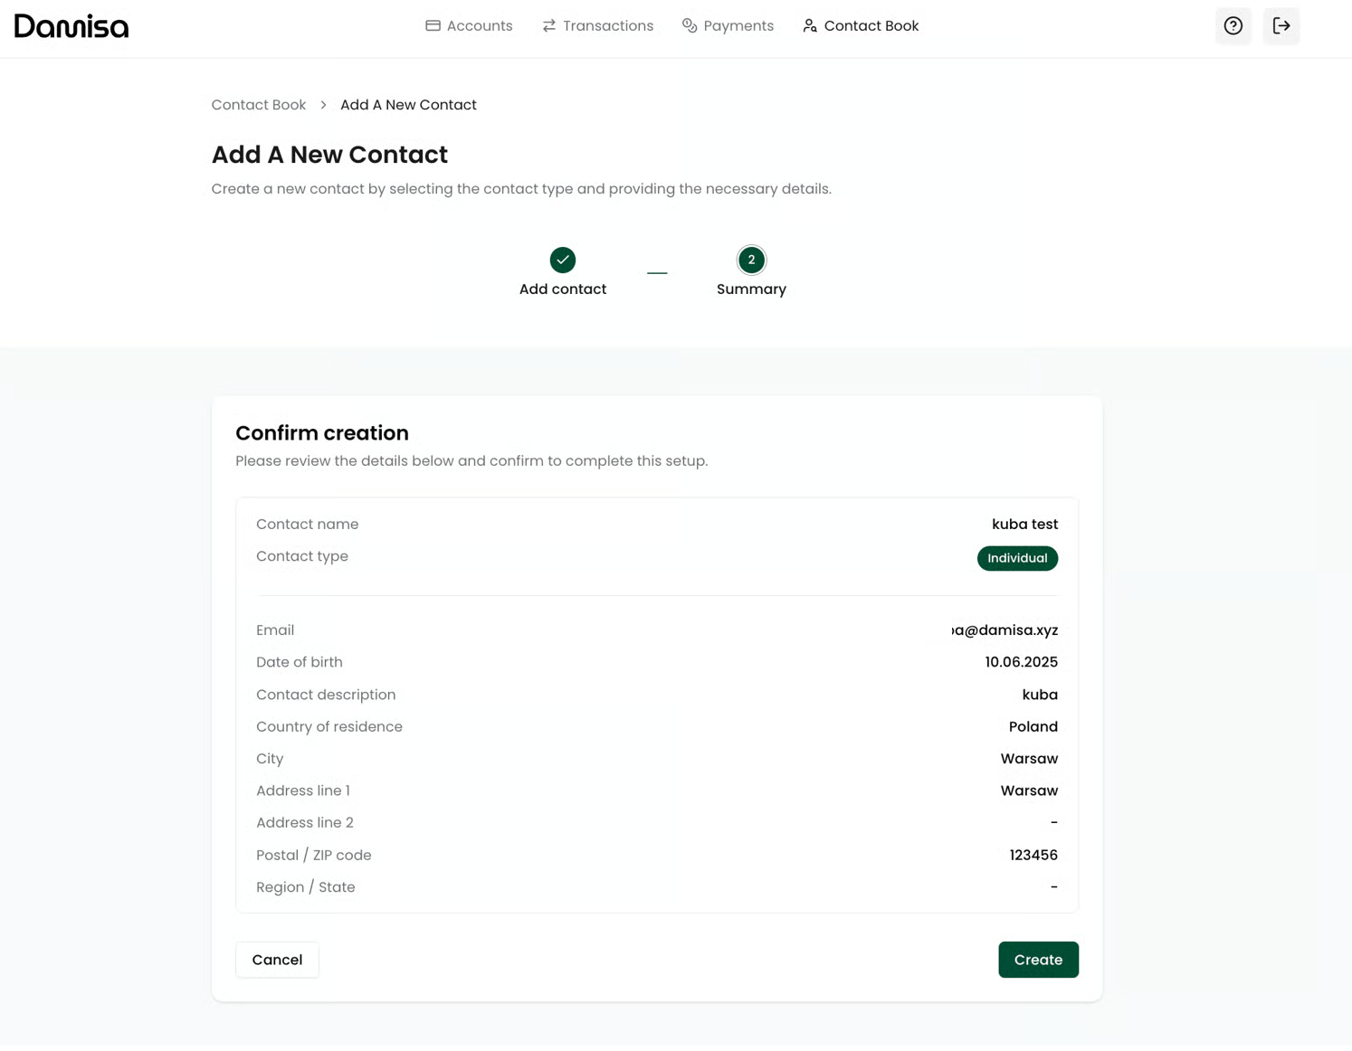Click the completed Add contact checkmark step
Screen dimensions: 1352x1051
click(563, 260)
